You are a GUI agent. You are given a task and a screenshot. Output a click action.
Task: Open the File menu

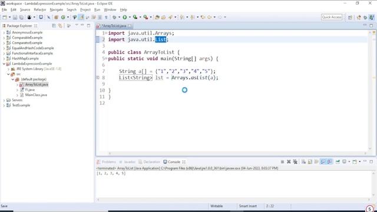pyautogui.click(x=4, y=9)
